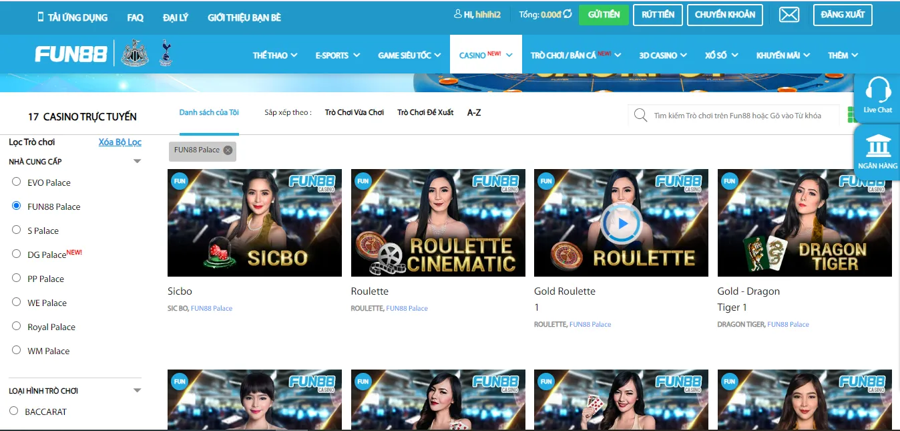Click the Gửi Tiền deposit button
The height and width of the screenshot is (431, 900).
pyautogui.click(x=604, y=15)
